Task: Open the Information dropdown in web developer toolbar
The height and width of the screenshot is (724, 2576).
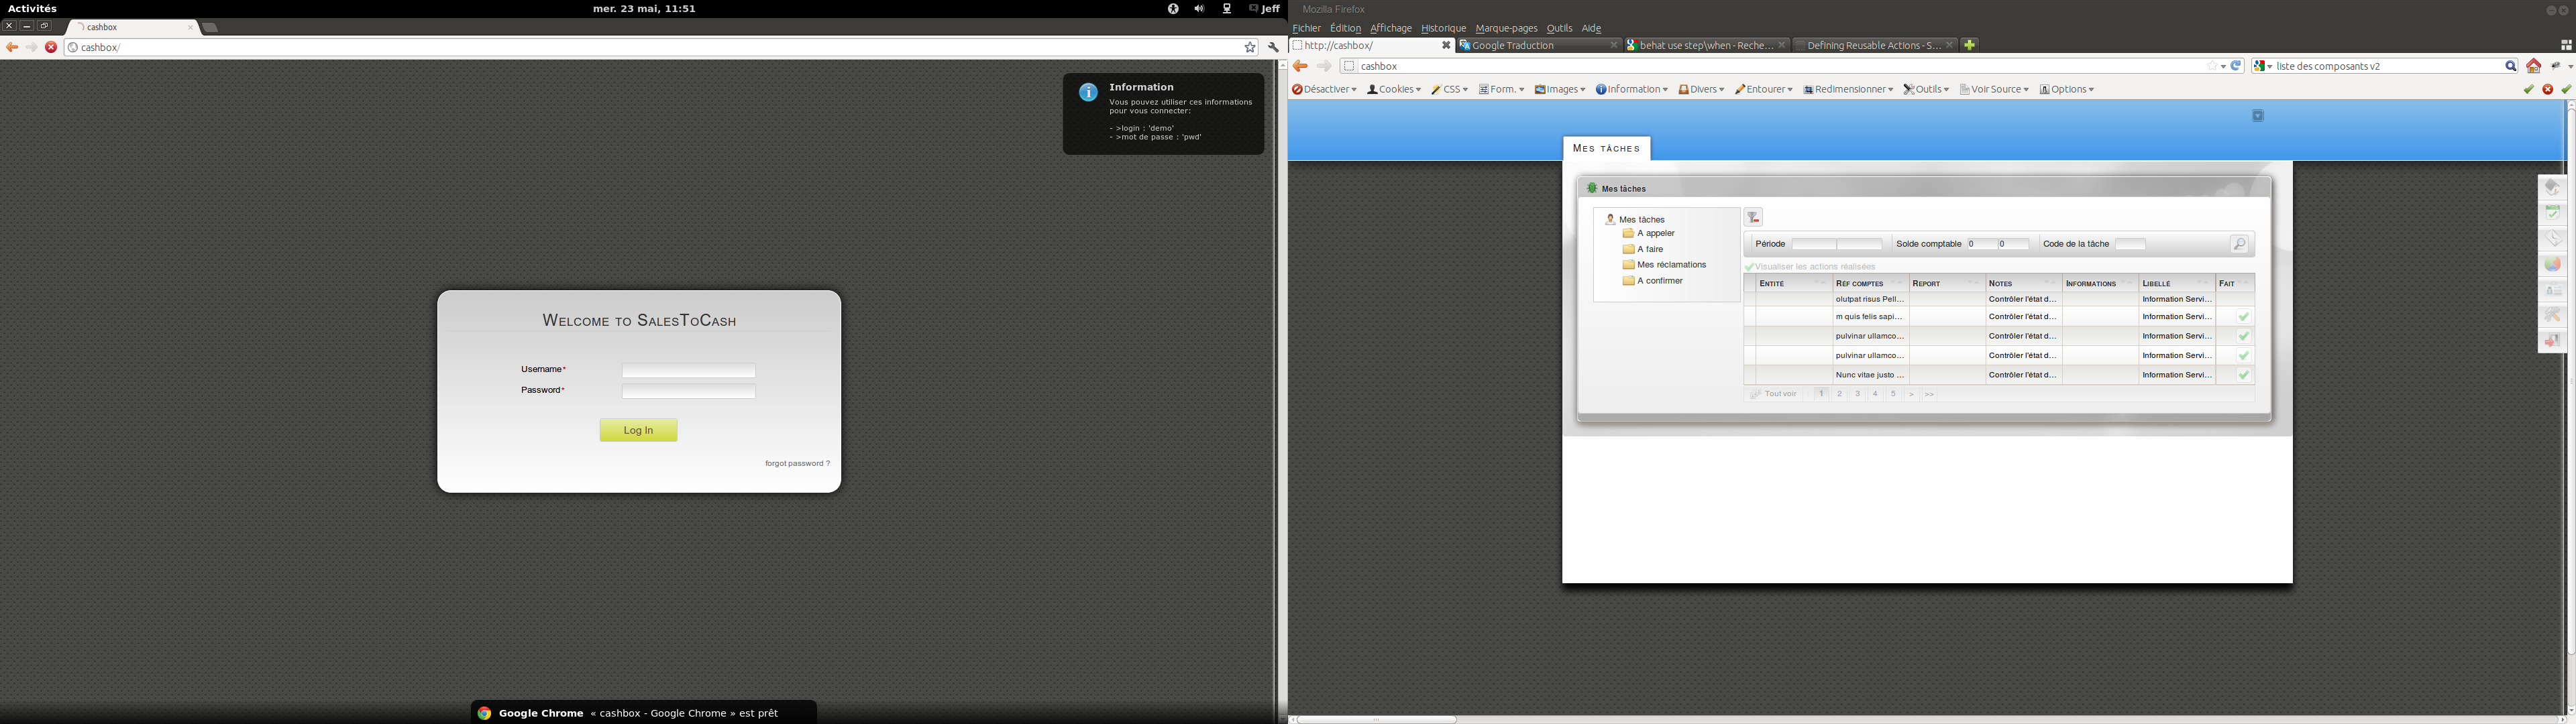Action: tap(1631, 90)
